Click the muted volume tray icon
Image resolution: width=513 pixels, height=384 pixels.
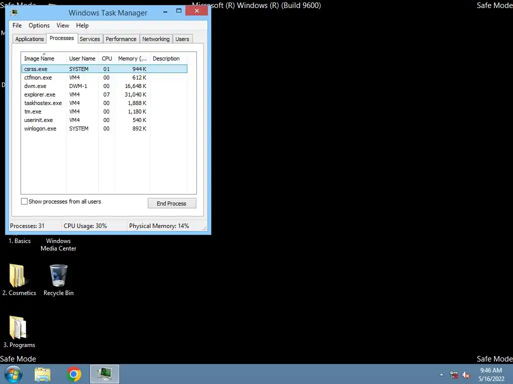(466, 374)
